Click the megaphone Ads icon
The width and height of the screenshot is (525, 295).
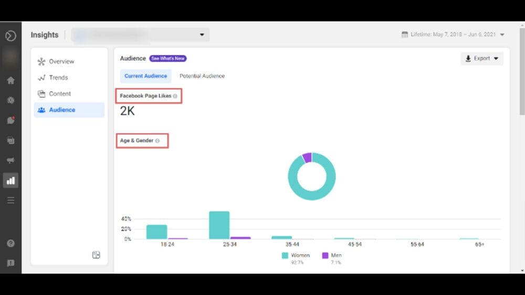pyautogui.click(x=10, y=160)
